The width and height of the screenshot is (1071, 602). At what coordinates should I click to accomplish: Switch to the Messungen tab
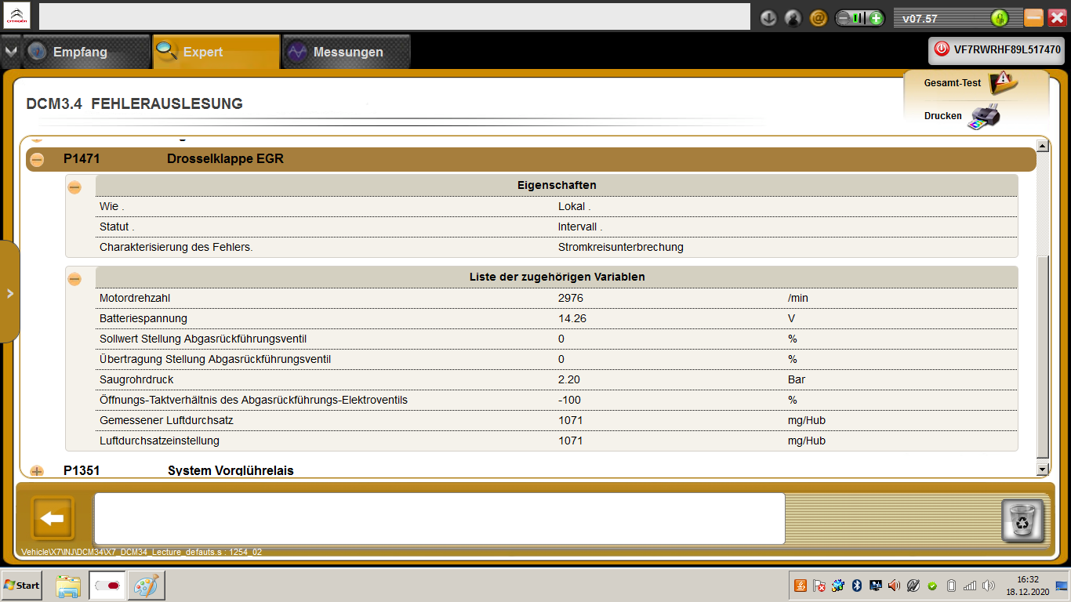click(x=347, y=52)
